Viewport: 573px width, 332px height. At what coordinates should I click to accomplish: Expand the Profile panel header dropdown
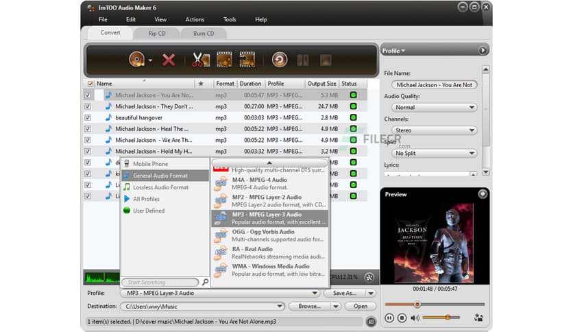click(394, 51)
